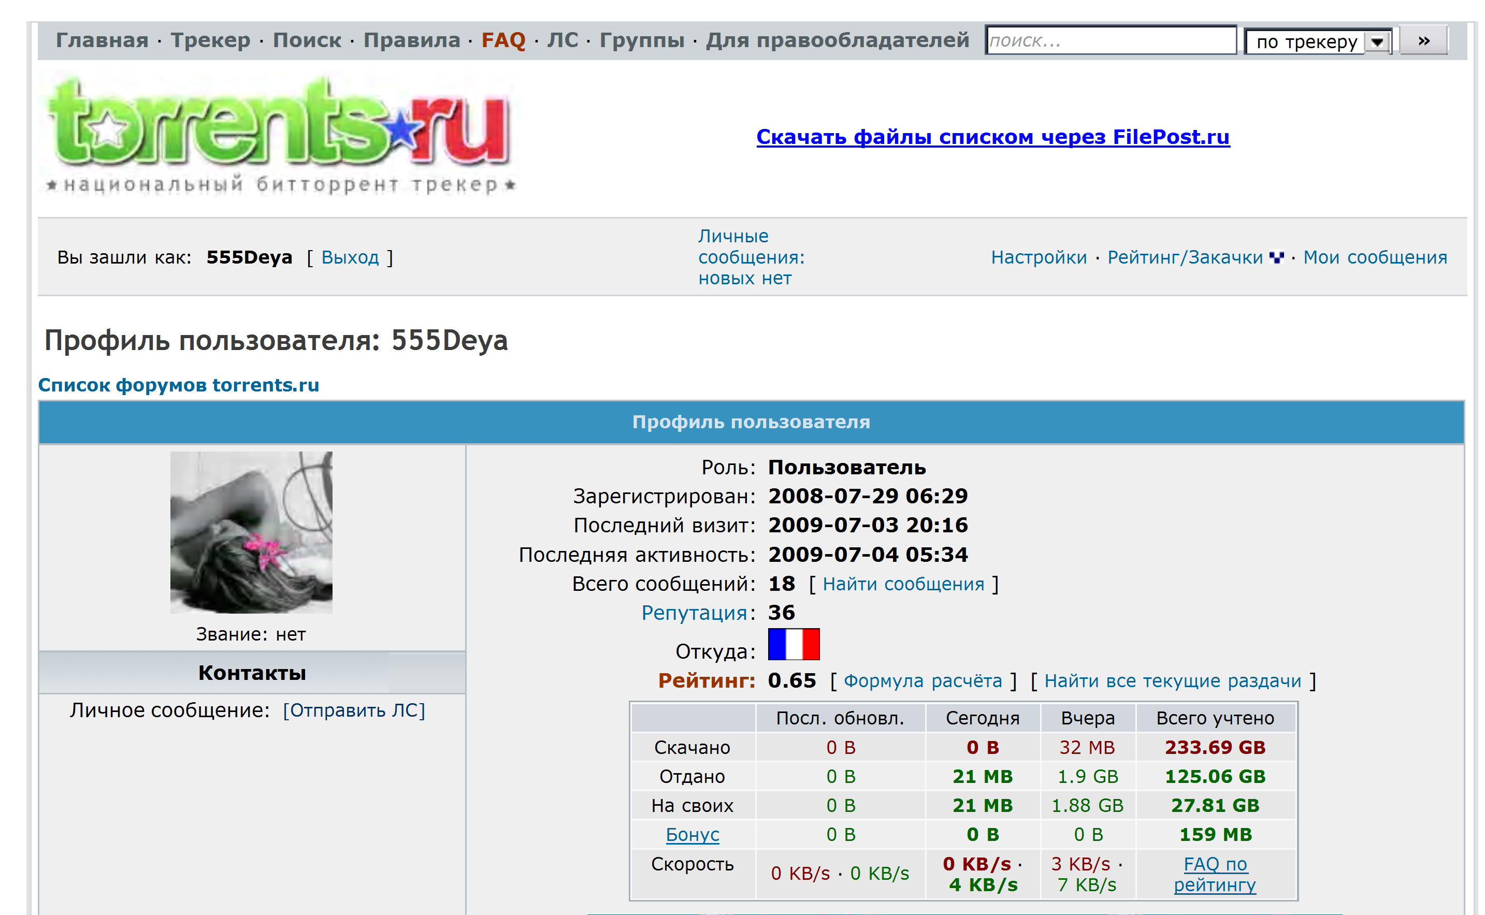The image size is (1485, 915).
Task: Open the FilePost.ru download list link
Action: tap(992, 137)
